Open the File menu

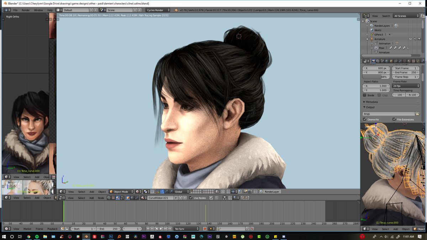click(x=15, y=10)
